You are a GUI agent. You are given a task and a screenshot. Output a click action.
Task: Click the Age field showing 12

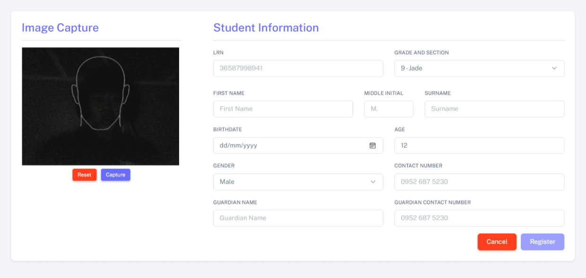[x=479, y=145]
